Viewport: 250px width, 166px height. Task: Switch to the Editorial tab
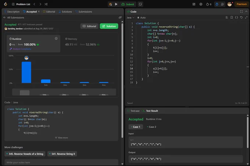[x=49, y=12]
